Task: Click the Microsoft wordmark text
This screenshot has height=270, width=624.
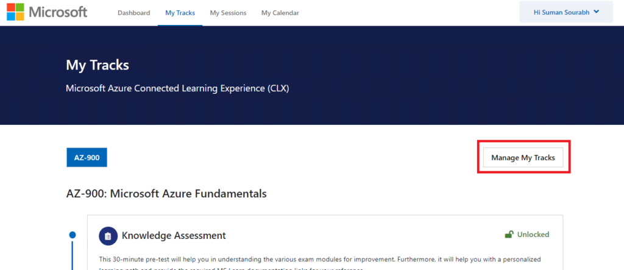Action: tap(58, 12)
